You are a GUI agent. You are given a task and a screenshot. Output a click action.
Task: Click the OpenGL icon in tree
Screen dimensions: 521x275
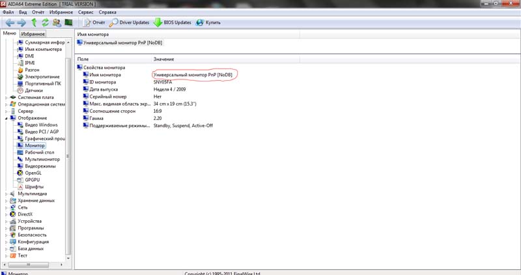pyautogui.click(x=20, y=173)
